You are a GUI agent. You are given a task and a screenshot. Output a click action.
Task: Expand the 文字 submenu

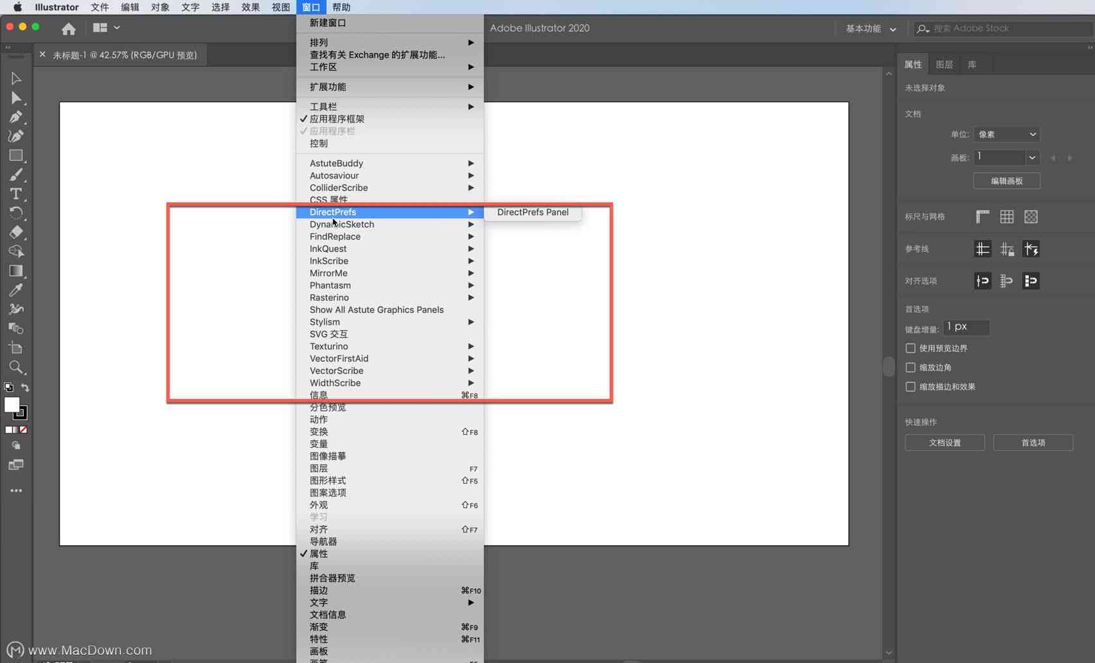tap(389, 603)
